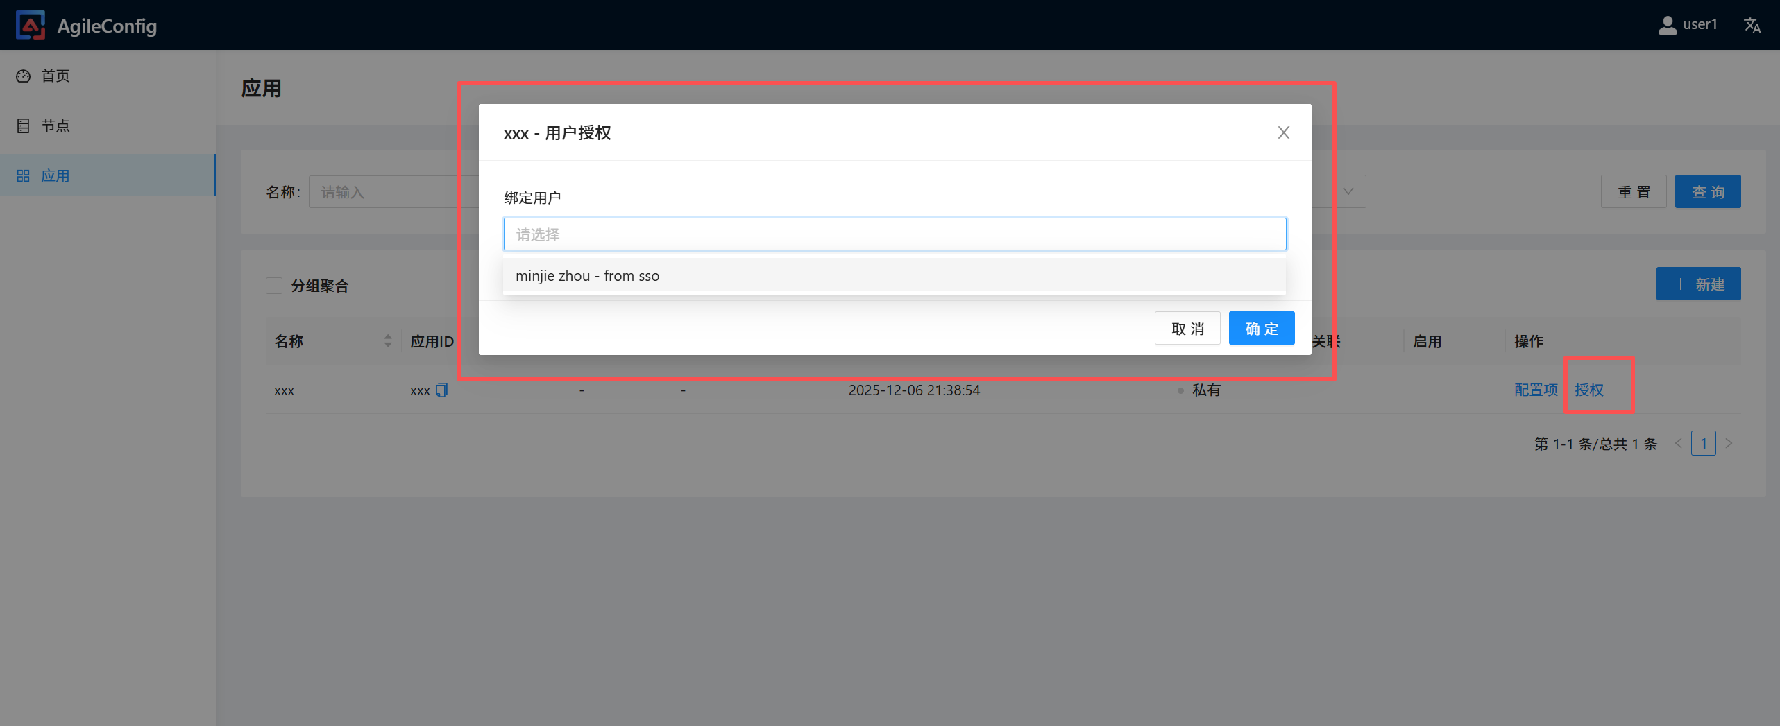Go to the next page arrow
The width and height of the screenshot is (1780, 726).
[1729, 444]
